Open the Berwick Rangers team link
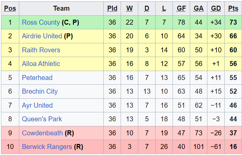The width and height of the screenshot is (242, 155). [x=47, y=147]
